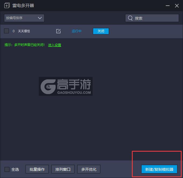The image size is (183, 178).
Task: Open 批量操作 batch operations
Action: 37,169
